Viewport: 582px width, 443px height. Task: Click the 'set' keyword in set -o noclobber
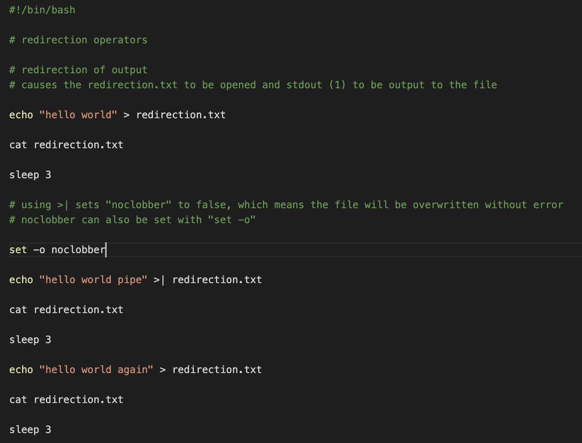18,250
